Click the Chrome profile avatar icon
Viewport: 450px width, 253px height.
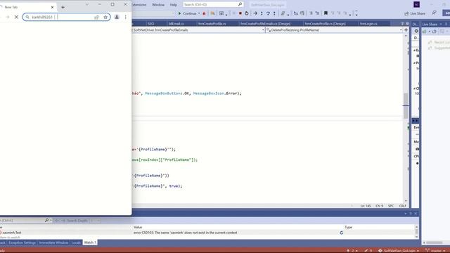(117, 17)
